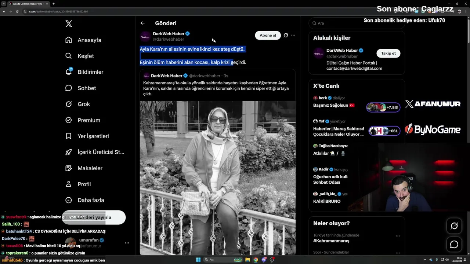Open the DarkWeb Haber author profile avatar

[x=145, y=36]
